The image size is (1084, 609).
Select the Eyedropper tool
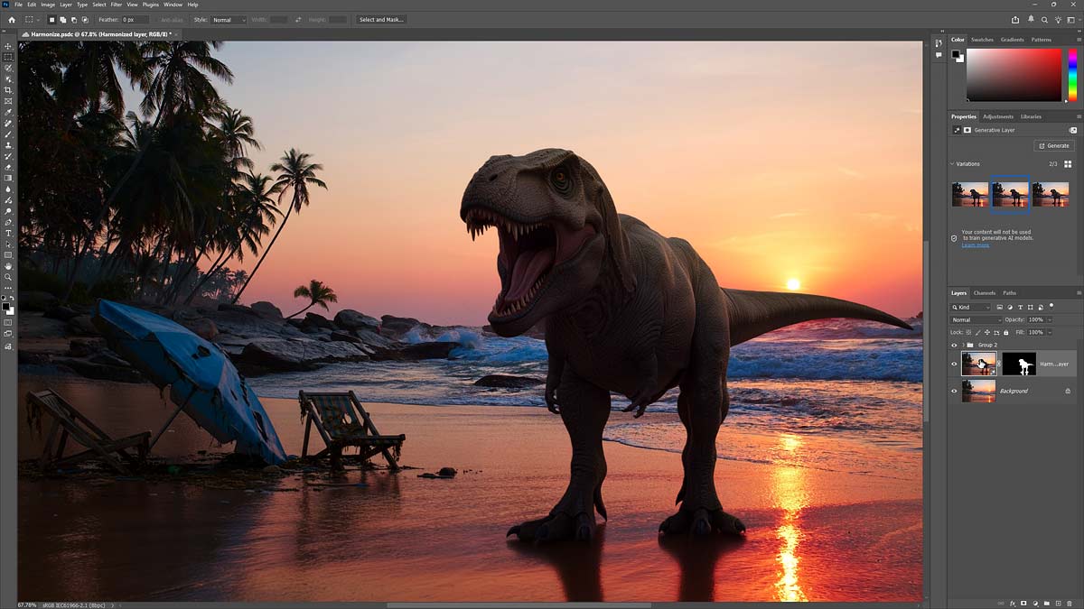click(8, 112)
